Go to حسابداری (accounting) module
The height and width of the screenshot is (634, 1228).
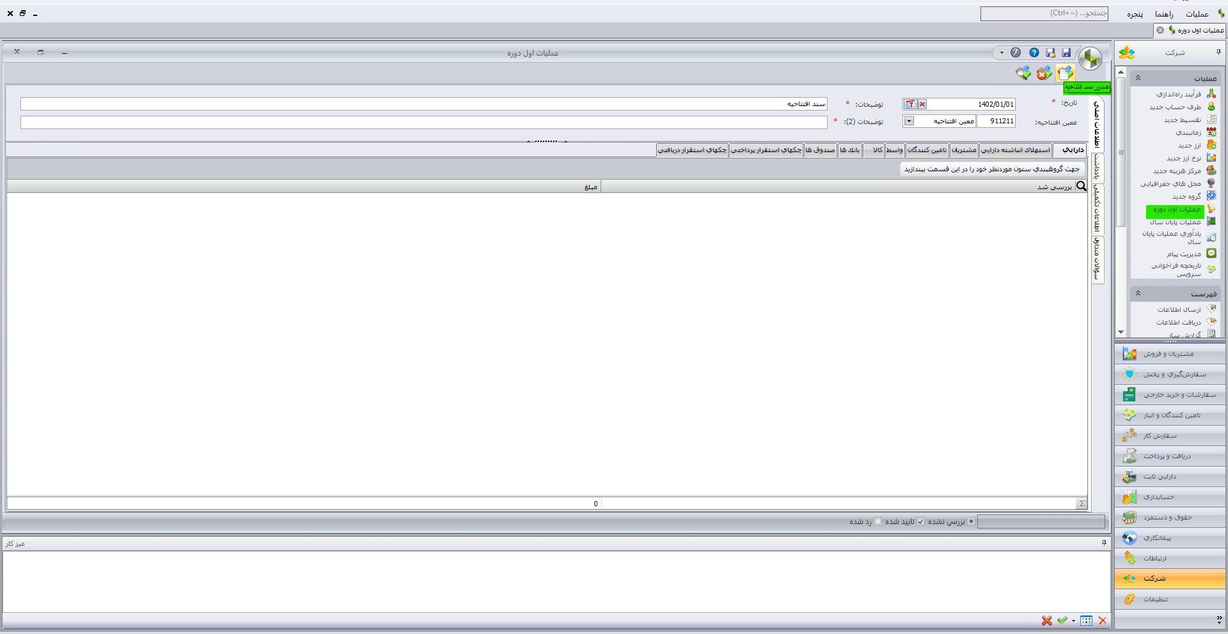tap(1170, 497)
